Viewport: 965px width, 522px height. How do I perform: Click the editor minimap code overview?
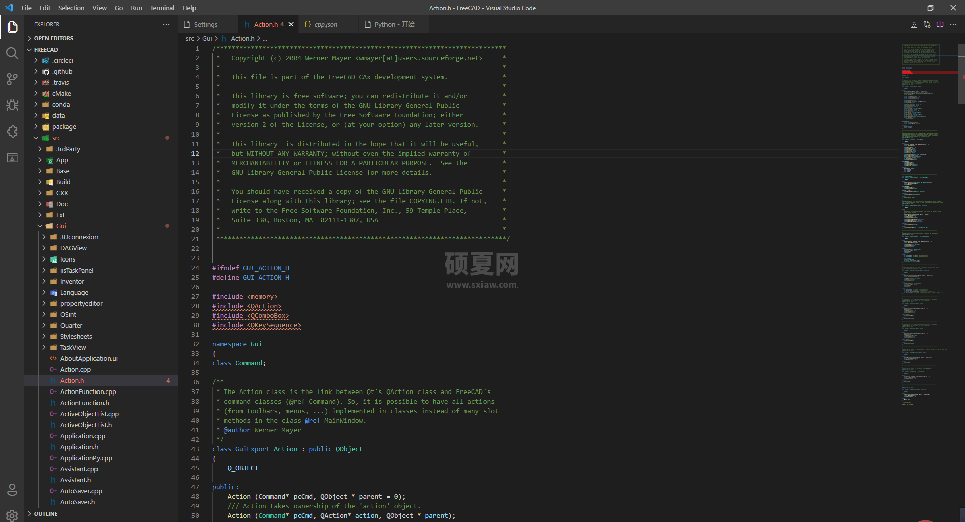pyautogui.click(x=927, y=226)
